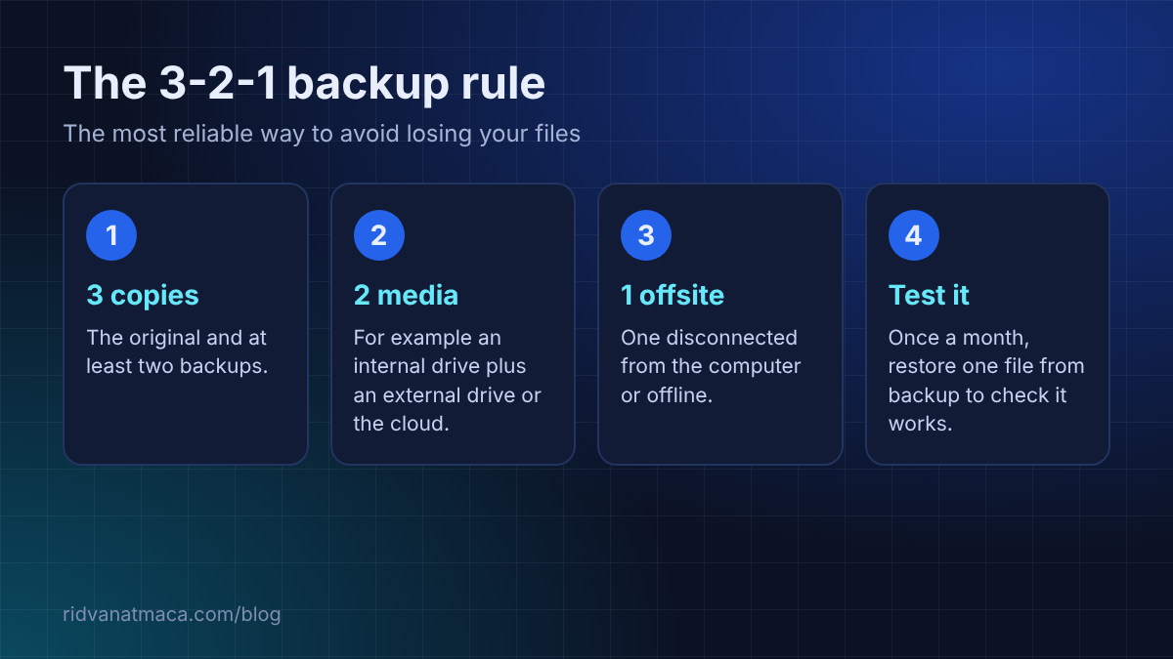Image resolution: width=1173 pixels, height=659 pixels.
Task: Select the "3 copies" heading
Action: pos(143,295)
